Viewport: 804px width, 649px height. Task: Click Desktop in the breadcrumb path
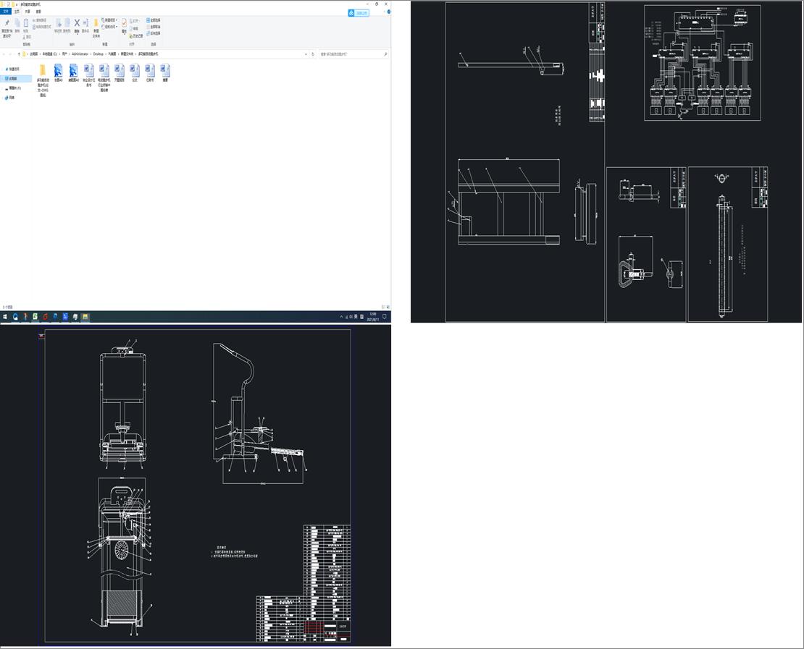[x=98, y=54]
